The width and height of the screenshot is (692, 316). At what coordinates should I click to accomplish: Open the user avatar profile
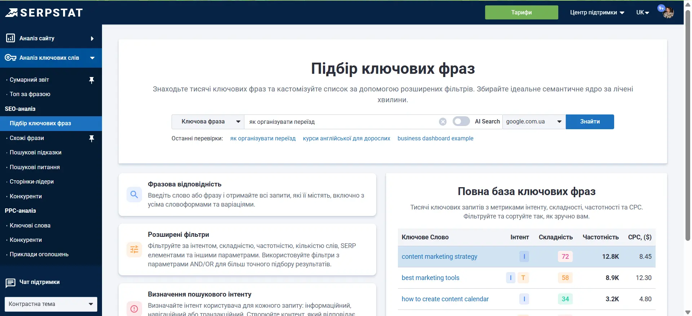[669, 13]
